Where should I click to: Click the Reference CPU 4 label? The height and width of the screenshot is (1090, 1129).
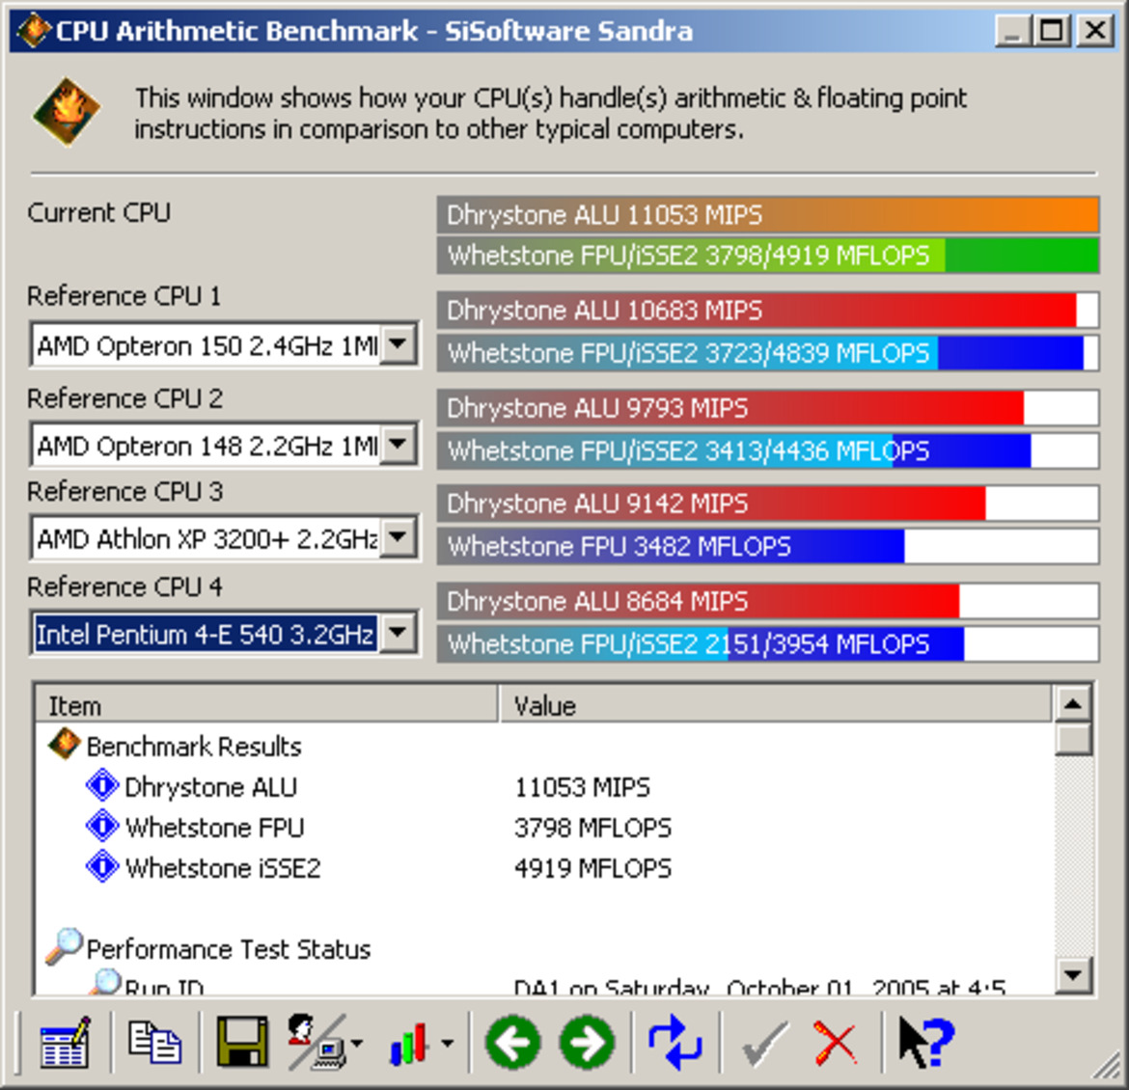tap(124, 586)
